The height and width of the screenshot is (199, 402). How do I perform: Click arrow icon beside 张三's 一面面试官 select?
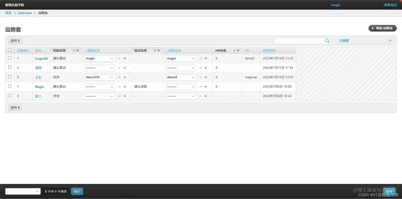[119, 96]
